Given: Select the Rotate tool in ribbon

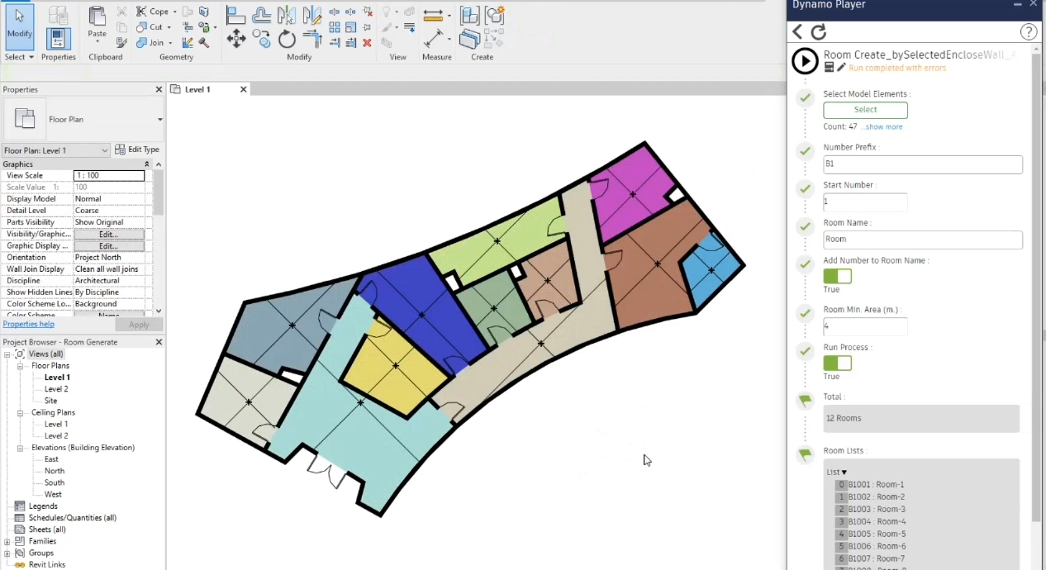Looking at the screenshot, I should [287, 39].
